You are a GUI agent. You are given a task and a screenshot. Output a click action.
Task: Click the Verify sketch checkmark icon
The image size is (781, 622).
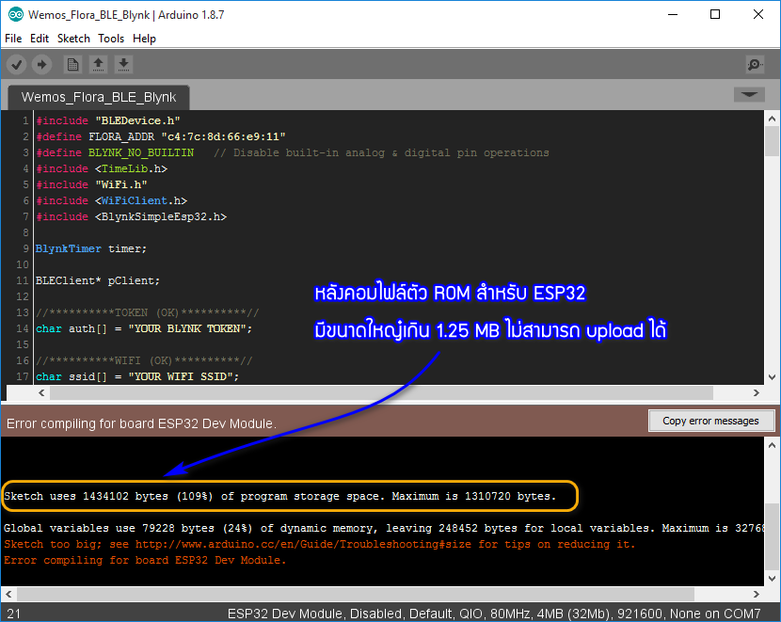point(16,64)
